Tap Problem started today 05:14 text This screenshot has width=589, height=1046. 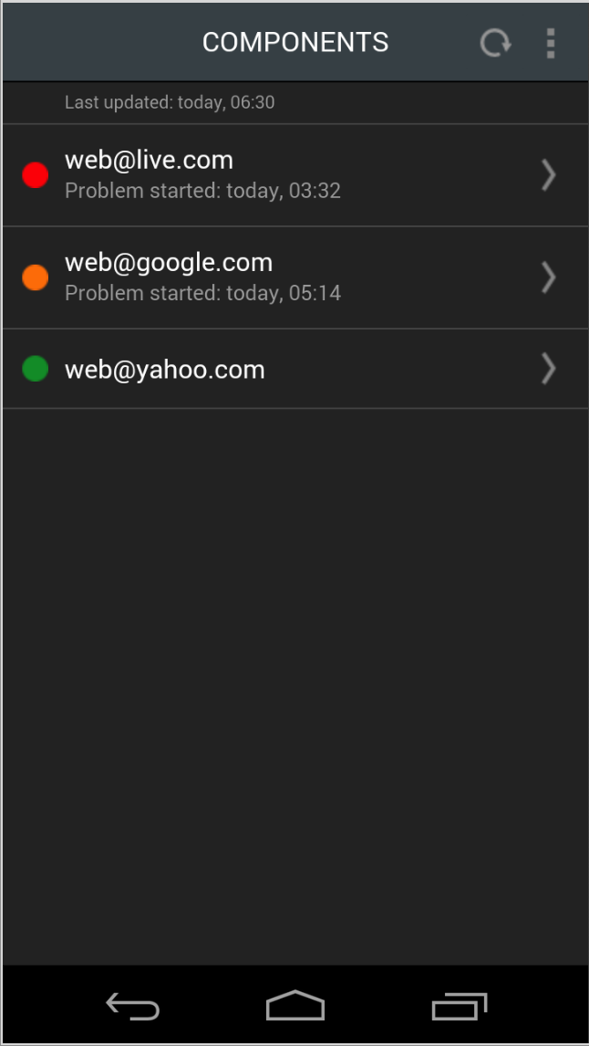[202, 293]
